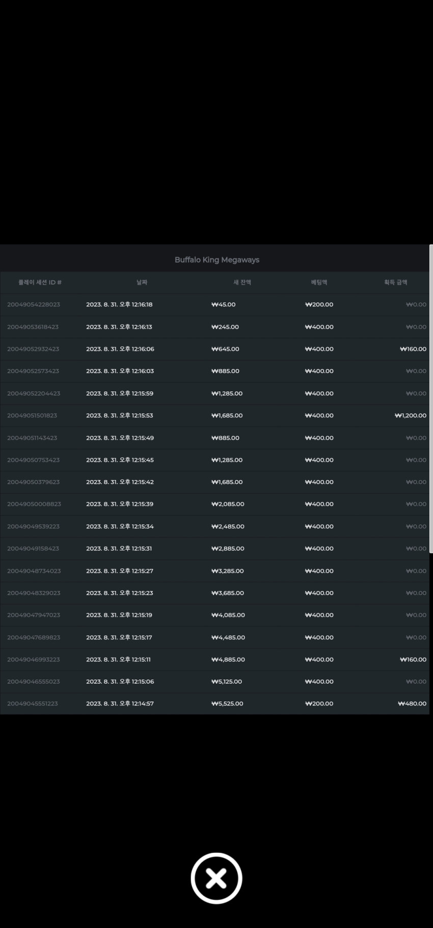The height and width of the screenshot is (928, 433).
Task: Click the new balance ₩5,125.00
Action: 227,682
